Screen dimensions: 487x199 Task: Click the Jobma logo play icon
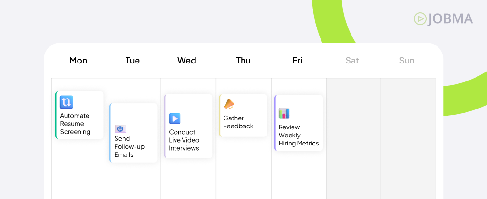(420, 19)
